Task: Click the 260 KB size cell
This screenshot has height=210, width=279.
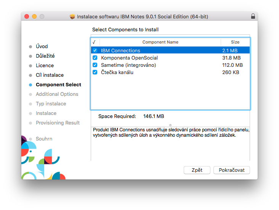Action: coord(231,73)
